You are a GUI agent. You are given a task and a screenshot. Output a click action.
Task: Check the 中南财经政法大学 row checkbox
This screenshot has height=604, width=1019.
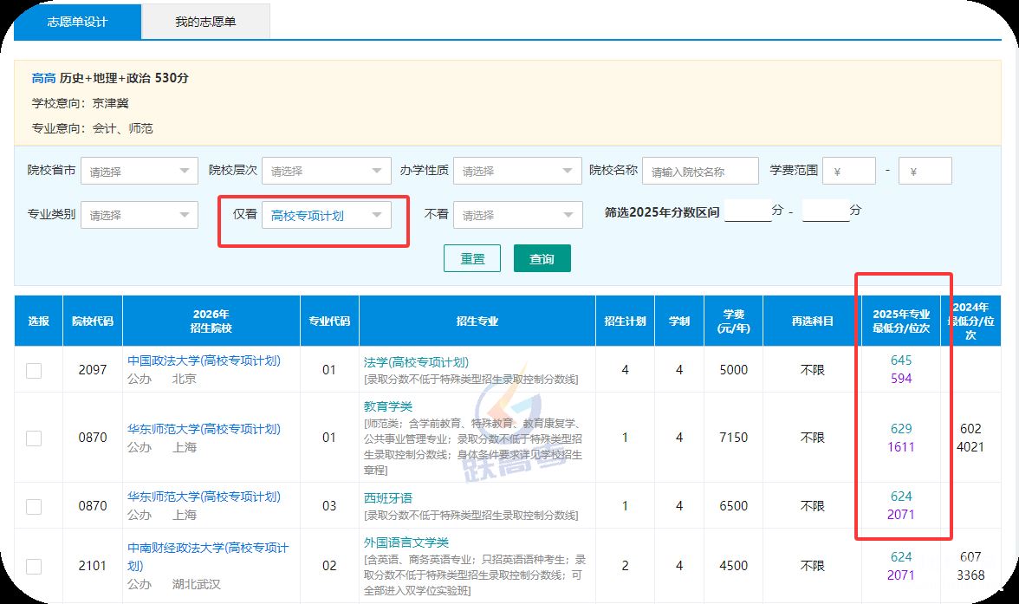34,566
